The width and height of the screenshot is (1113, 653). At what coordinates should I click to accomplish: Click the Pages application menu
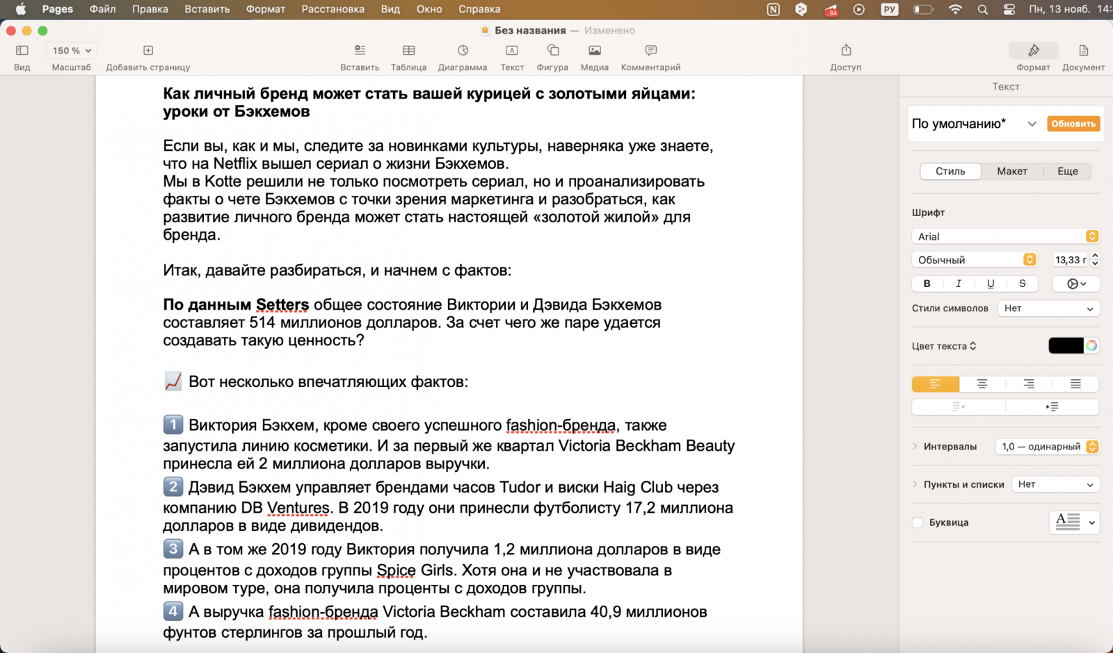click(58, 10)
